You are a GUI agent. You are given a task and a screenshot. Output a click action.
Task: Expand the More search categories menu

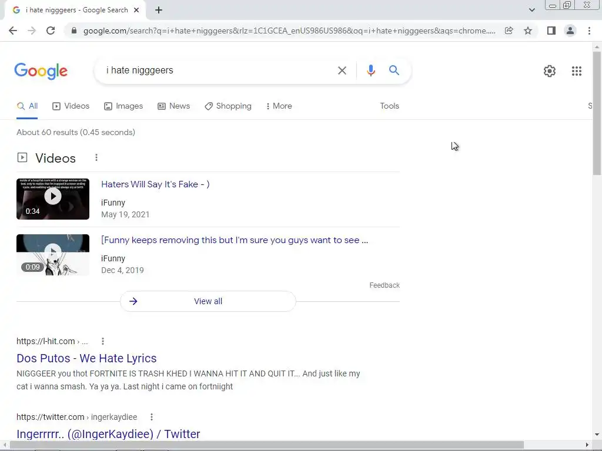pos(279,106)
